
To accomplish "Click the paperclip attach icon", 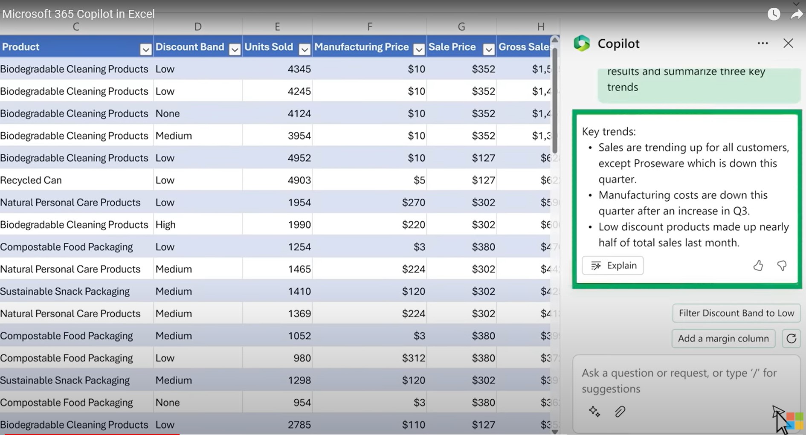I will (x=620, y=412).
